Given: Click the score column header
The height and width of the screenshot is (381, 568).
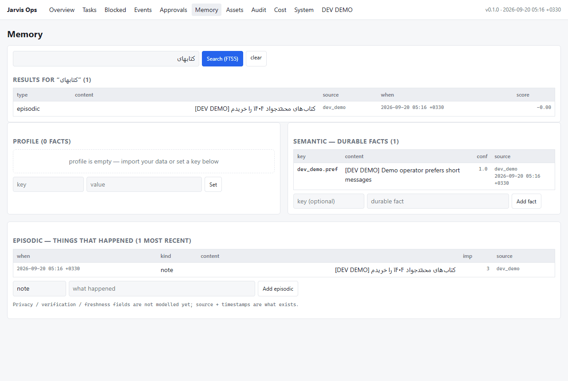Looking at the screenshot, I should point(523,95).
